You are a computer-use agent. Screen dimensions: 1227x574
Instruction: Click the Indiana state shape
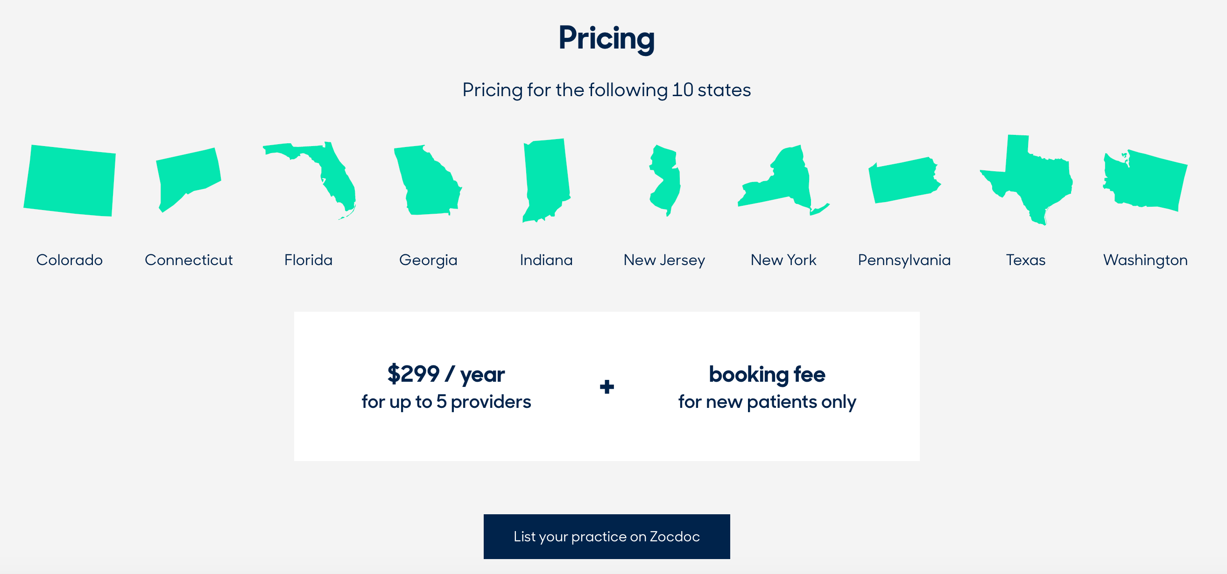[x=546, y=181]
